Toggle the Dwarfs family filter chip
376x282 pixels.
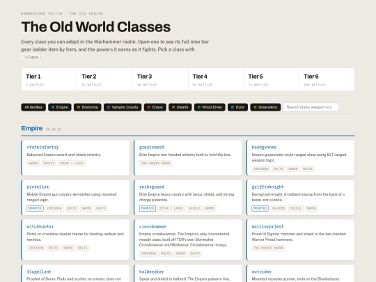point(180,107)
